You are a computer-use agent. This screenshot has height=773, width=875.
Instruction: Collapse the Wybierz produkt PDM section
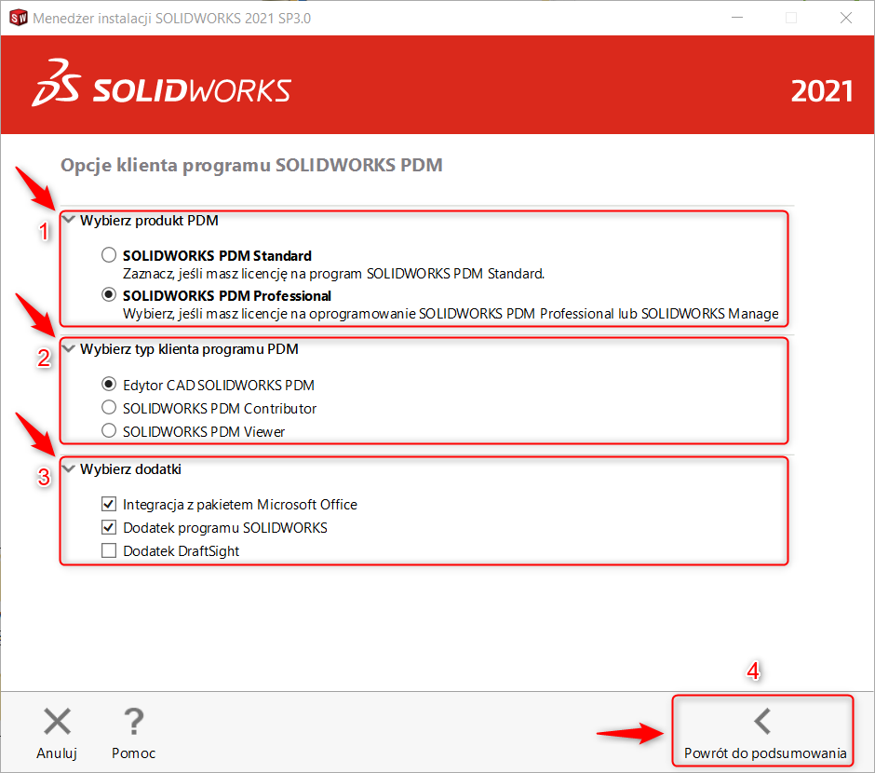69,221
